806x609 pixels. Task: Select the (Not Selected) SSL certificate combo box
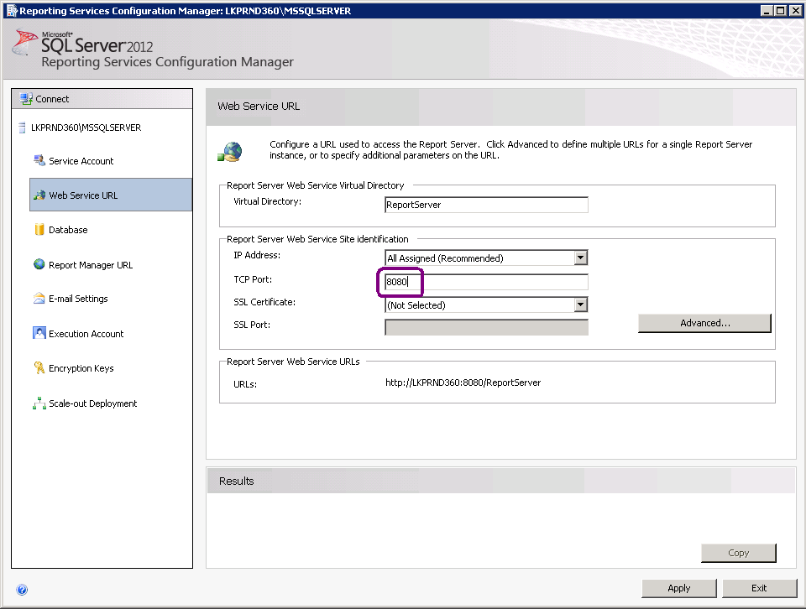[486, 305]
